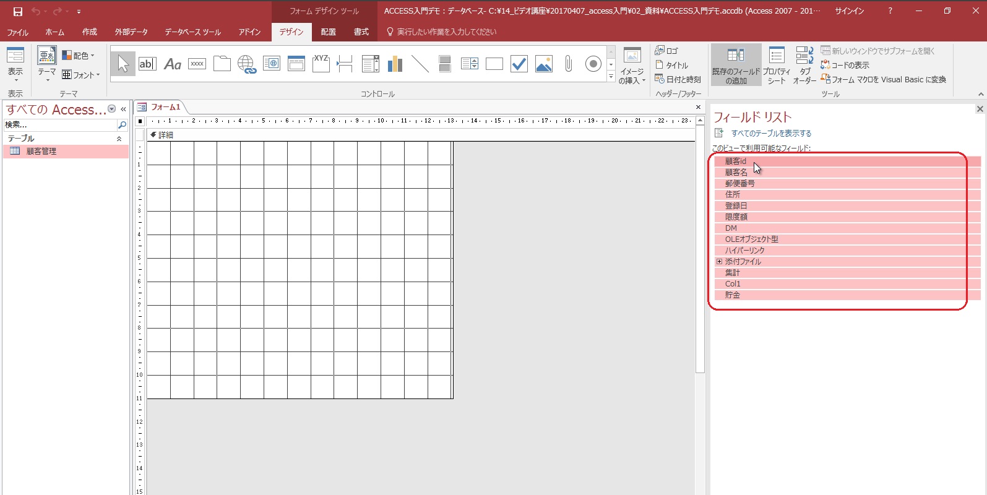Pick the Toggle Button control
The image size is (987, 495).
pyautogui.click(x=444, y=64)
